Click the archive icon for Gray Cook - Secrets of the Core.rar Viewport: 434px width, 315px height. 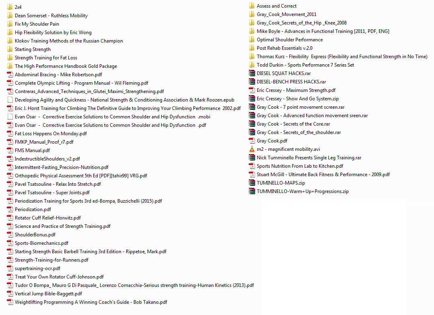(252, 124)
